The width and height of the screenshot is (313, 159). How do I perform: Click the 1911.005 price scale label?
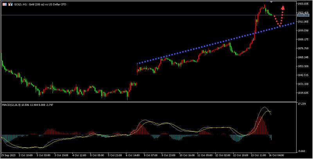click(x=304, y=21)
